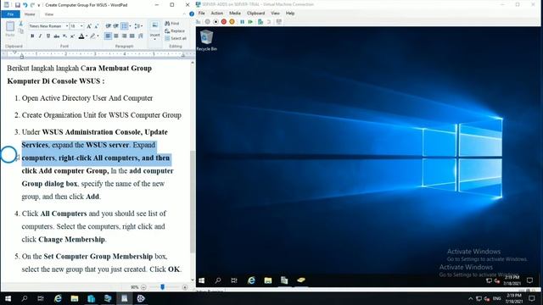Viewport: 543px width, 305px height.
Task: Click the orange Save VM state icon
Action: pos(232,21)
